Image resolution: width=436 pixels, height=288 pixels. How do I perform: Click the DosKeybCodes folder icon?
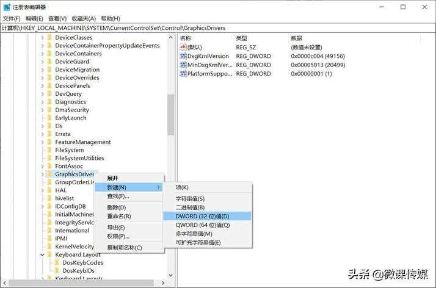pyautogui.click(x=57, y=262)
